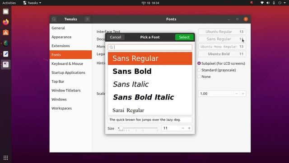Open the Windows section
The width and height of the screenshot is (289, 163).
point(70,100)
